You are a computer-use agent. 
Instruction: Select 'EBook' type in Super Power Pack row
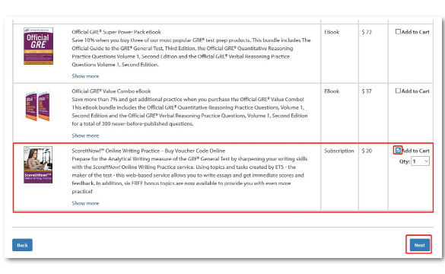(332, 32)
